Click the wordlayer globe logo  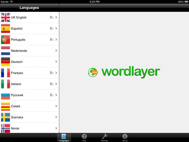(93, 72)
